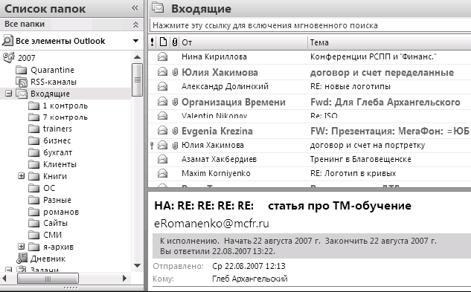Sort by message icon column header
The height and width of the screenshot is (292, 471).
(163, 42)
